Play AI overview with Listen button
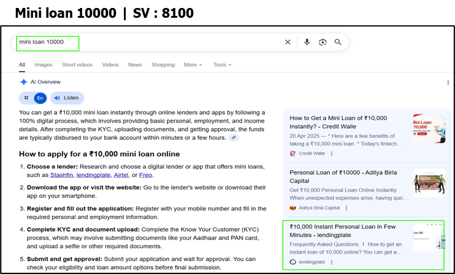 (x=66, y=98)
